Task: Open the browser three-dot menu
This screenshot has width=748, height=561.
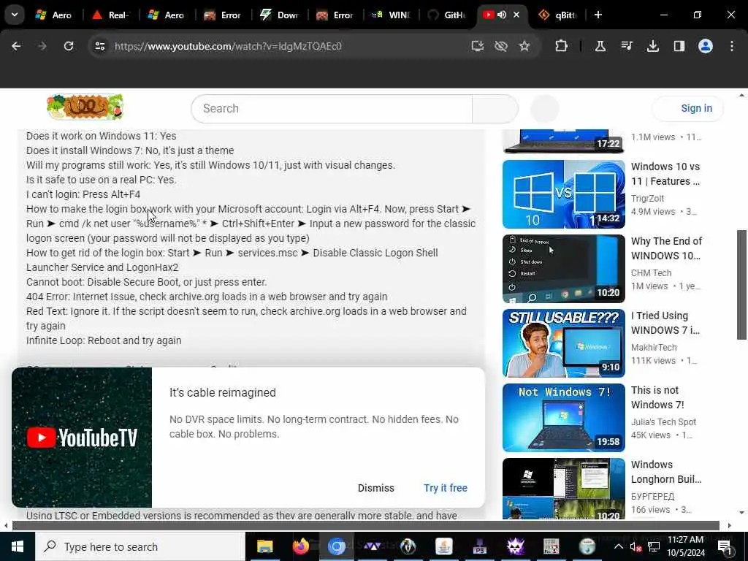Action: click(732, 46)
